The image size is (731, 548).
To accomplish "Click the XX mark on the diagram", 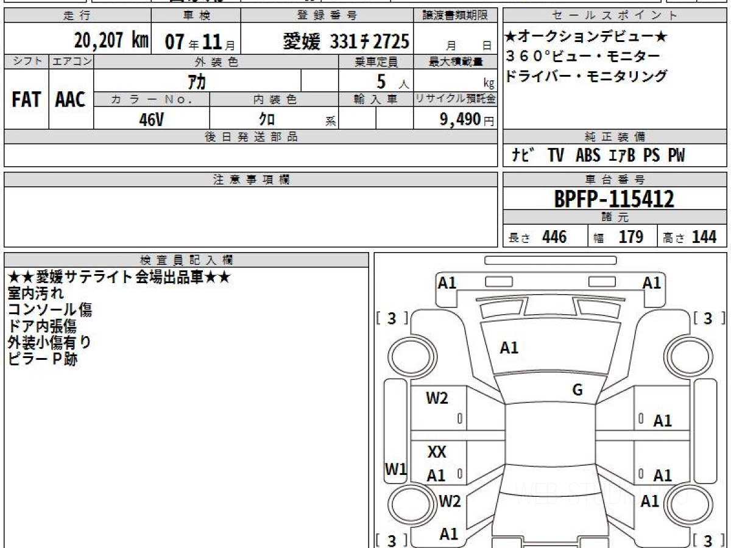I will click(437, 452).
